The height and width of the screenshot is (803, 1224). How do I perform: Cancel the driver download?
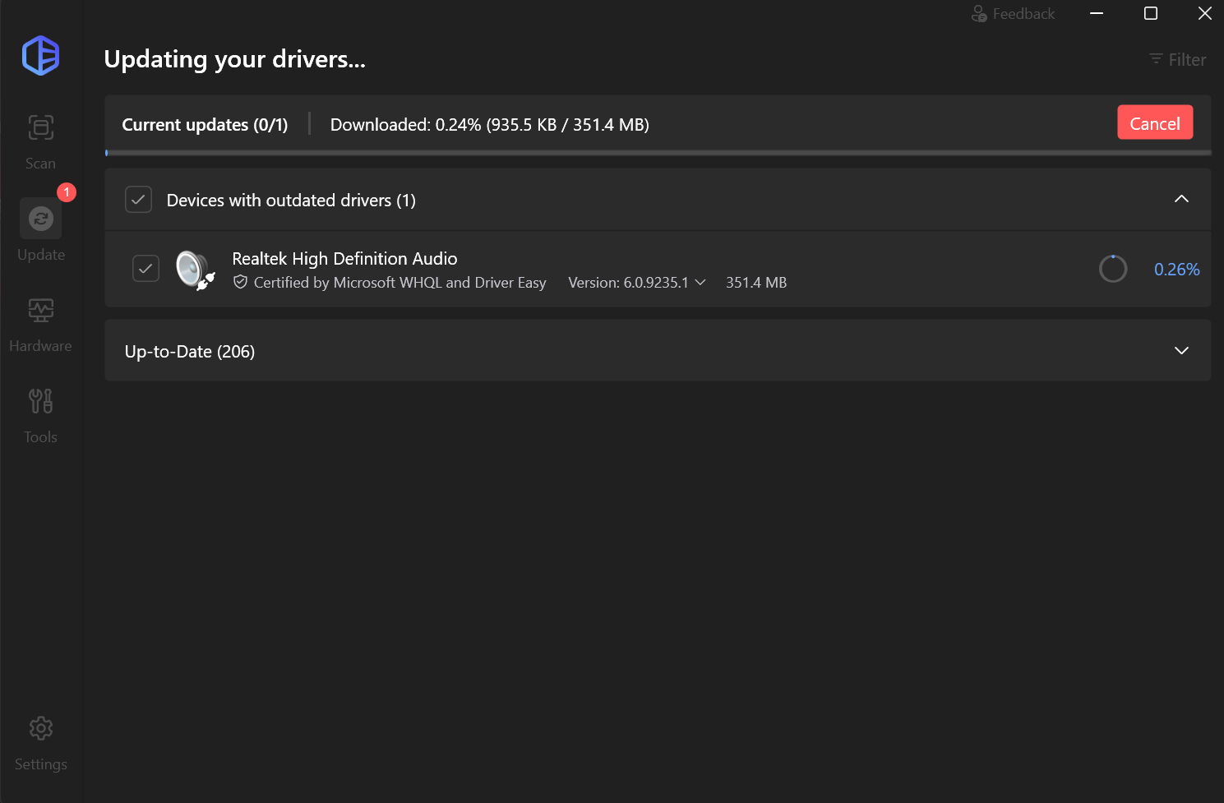click(x=1155, y=123)
